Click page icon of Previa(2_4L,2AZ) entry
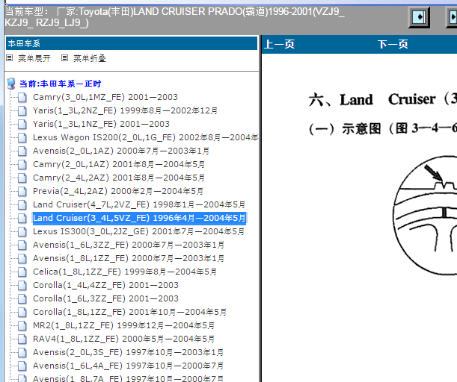 point(22,191)
